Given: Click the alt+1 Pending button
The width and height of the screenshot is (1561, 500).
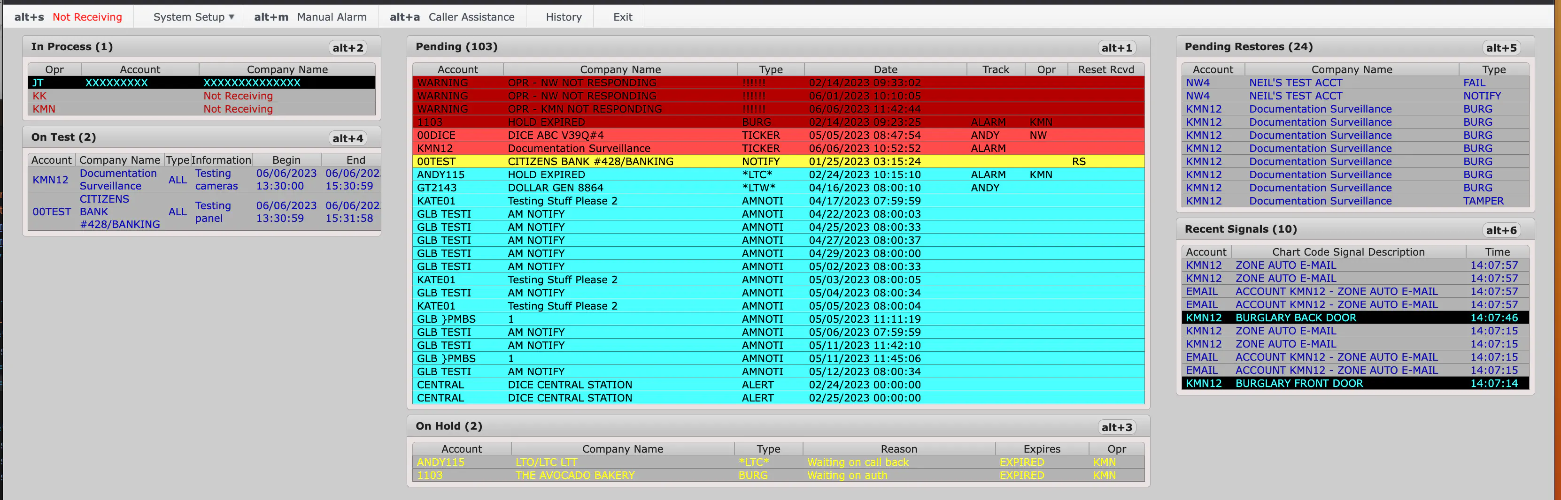Looking at the screenshot, I should (1117, 48).
